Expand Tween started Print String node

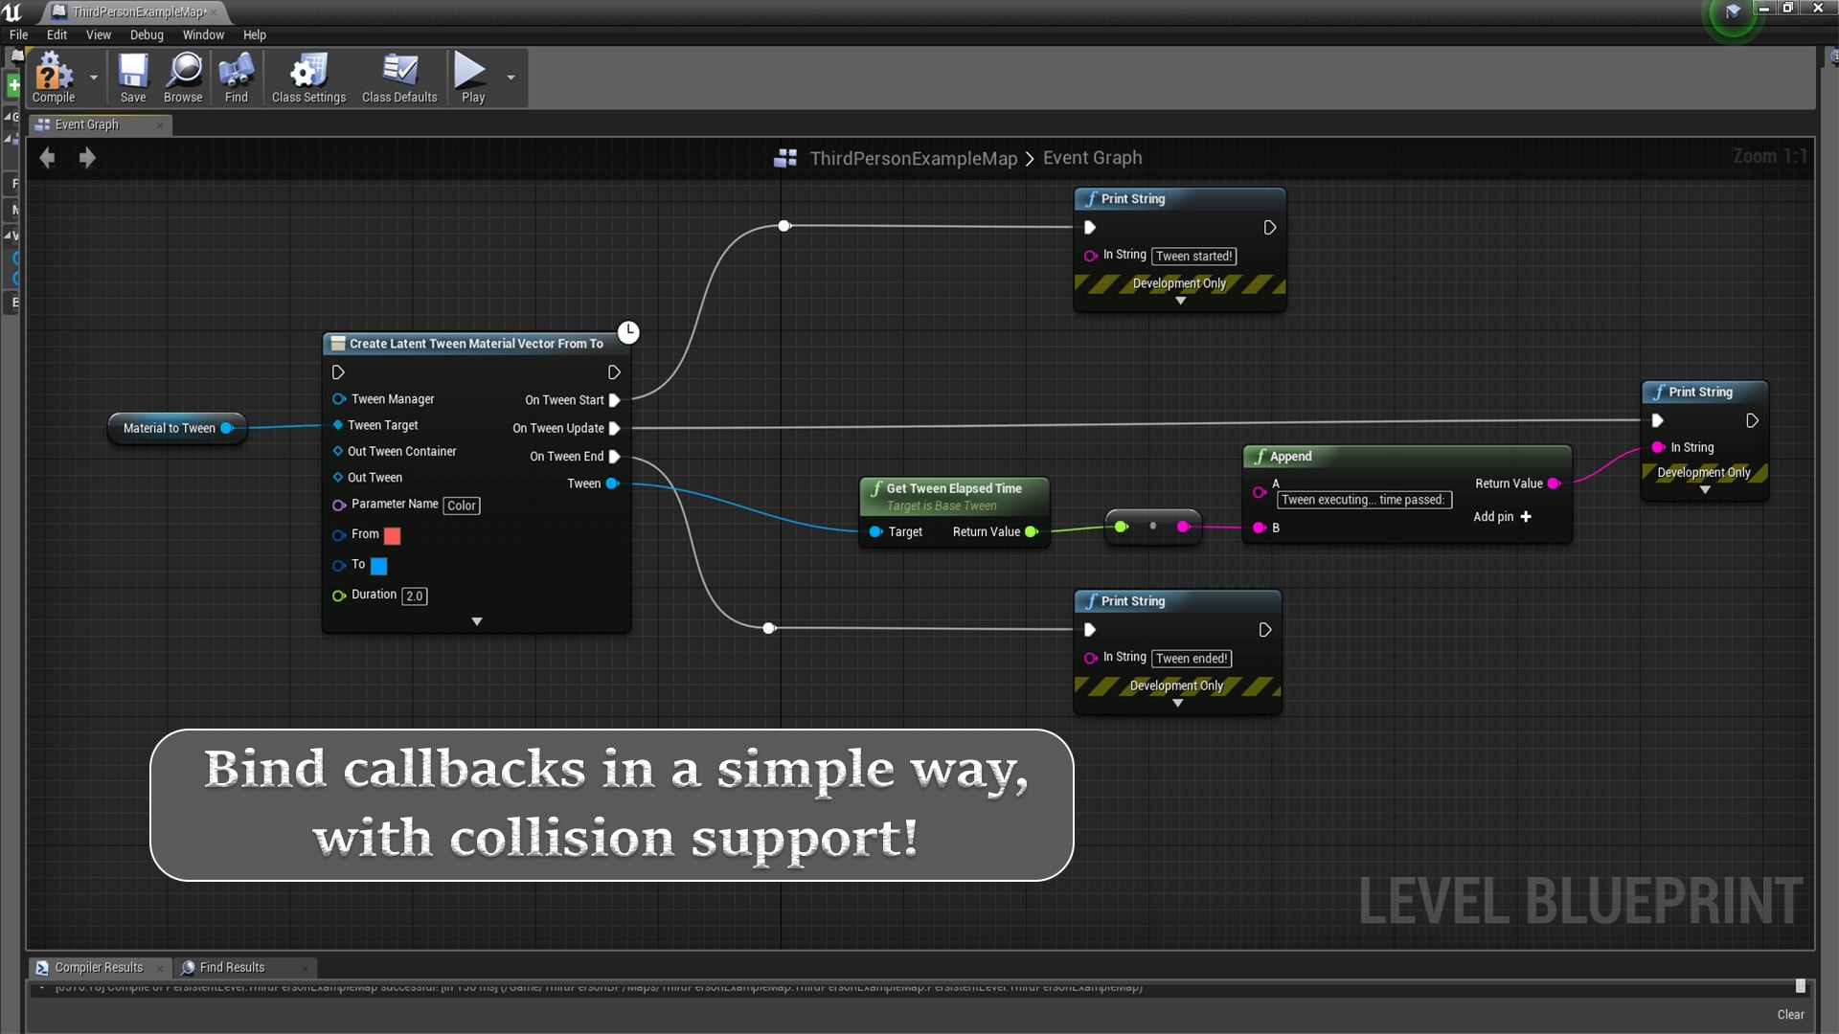[x=1180, y=301]
